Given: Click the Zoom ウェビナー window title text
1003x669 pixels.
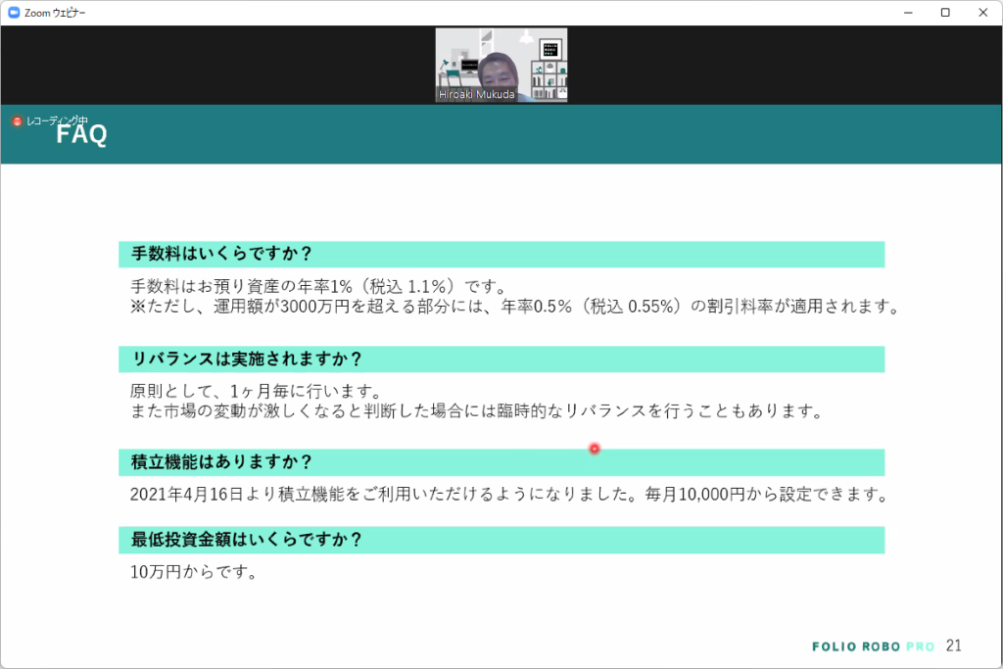Looking at the screenshot, I should click(x=56, y=13).
